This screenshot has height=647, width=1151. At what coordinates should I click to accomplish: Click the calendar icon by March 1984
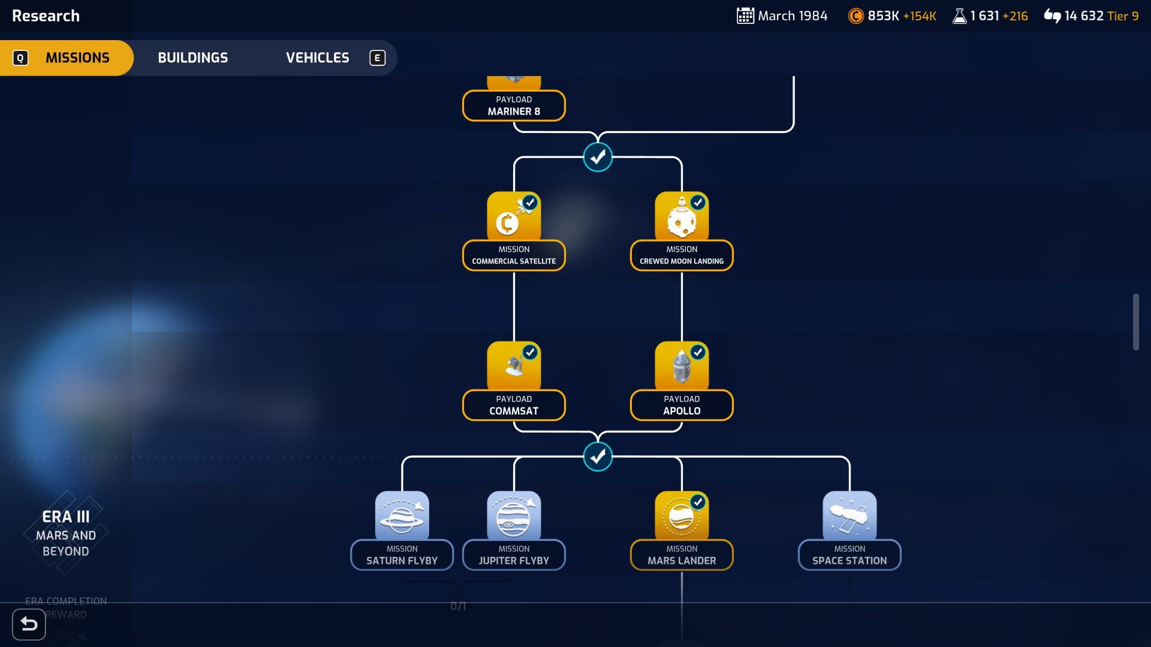tap(745, 16)
